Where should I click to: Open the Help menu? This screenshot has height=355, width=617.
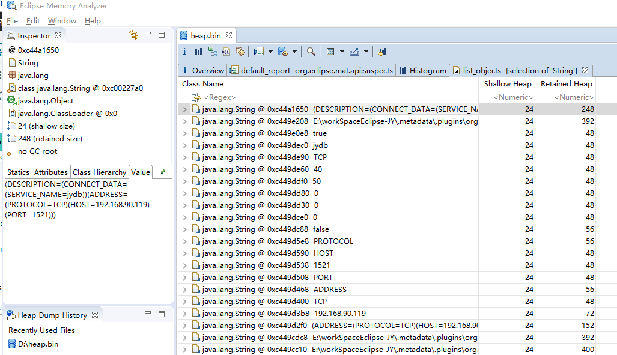pos(93,21)
